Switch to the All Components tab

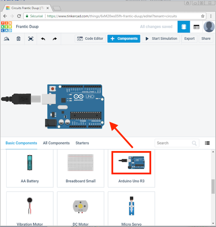[56, 143]
